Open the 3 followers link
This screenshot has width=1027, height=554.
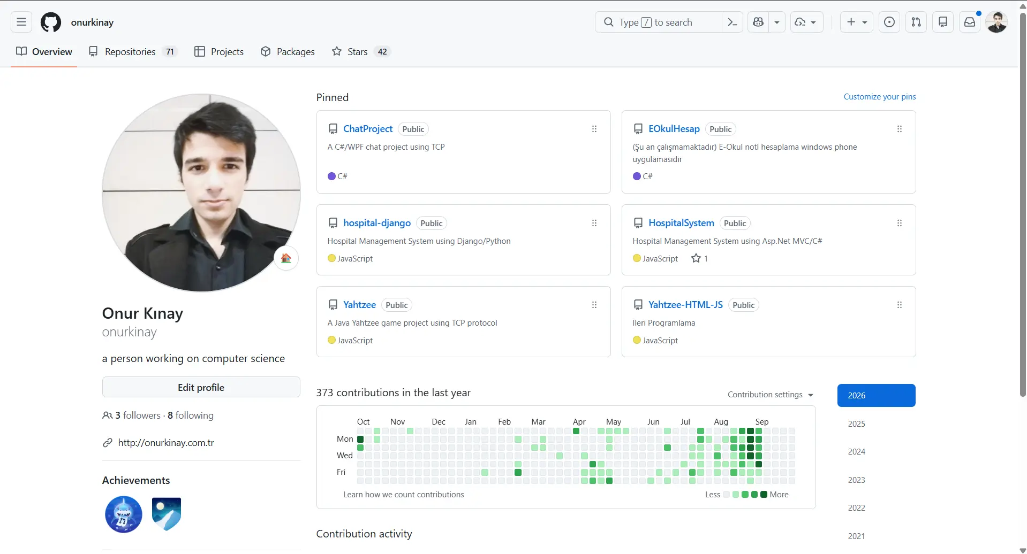pyautogui.click(x=137, y=416)
